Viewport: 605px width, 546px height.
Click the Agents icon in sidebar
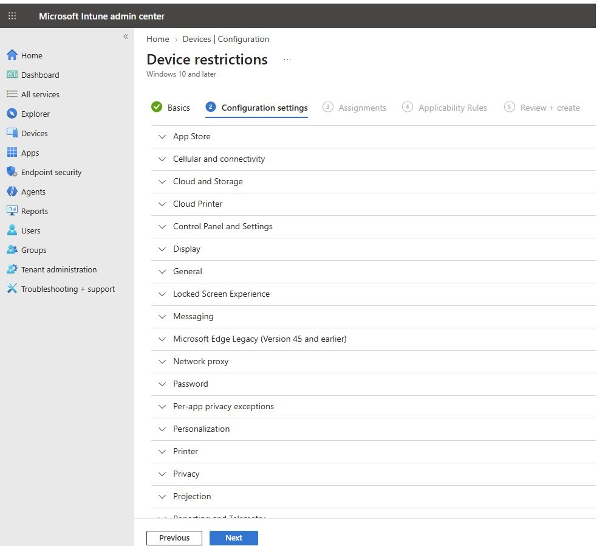click(12, 192)
